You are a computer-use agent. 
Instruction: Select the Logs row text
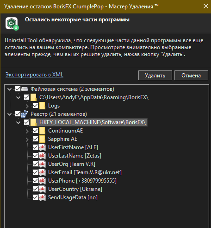coord(54,106)
